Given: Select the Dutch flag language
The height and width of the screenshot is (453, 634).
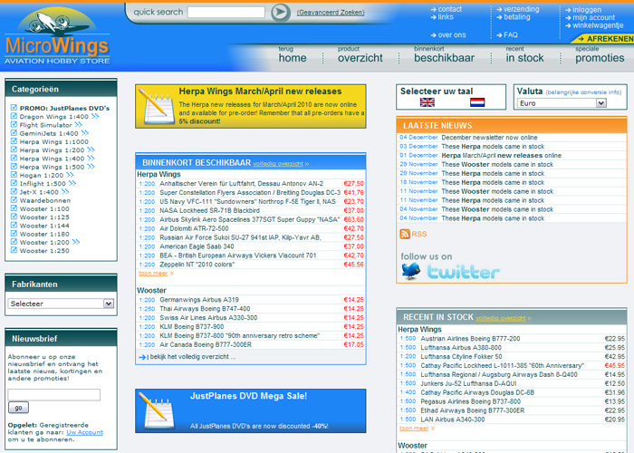Looking at the screenshot, I should [x=477, y=102].
